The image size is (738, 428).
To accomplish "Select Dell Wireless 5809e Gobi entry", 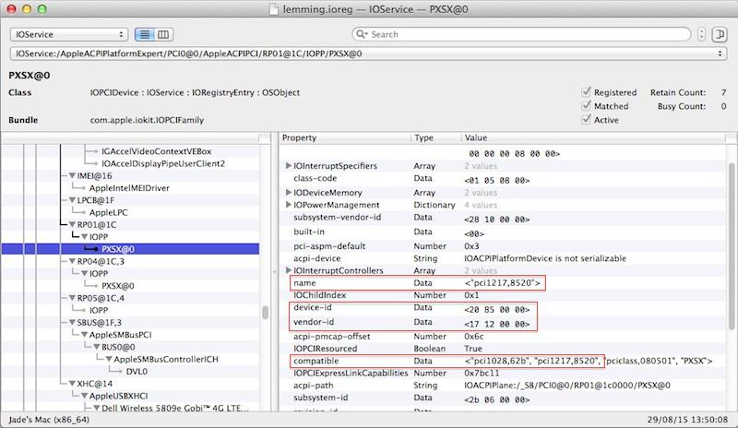I will coord(175,408).
